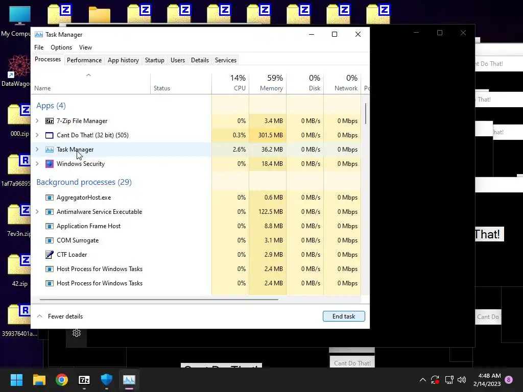The width and height of the screenshot is (523, 392).
Task: Launch Google Chrome from the taskbar
Action: pos(62,380)
